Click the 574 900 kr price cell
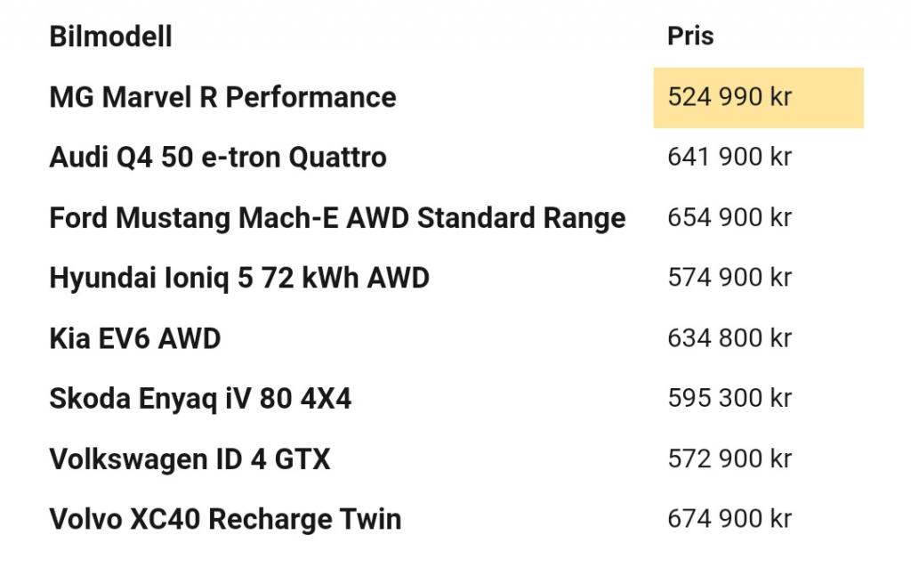Screen dimensions: 911x584 (x=730, y=278)
